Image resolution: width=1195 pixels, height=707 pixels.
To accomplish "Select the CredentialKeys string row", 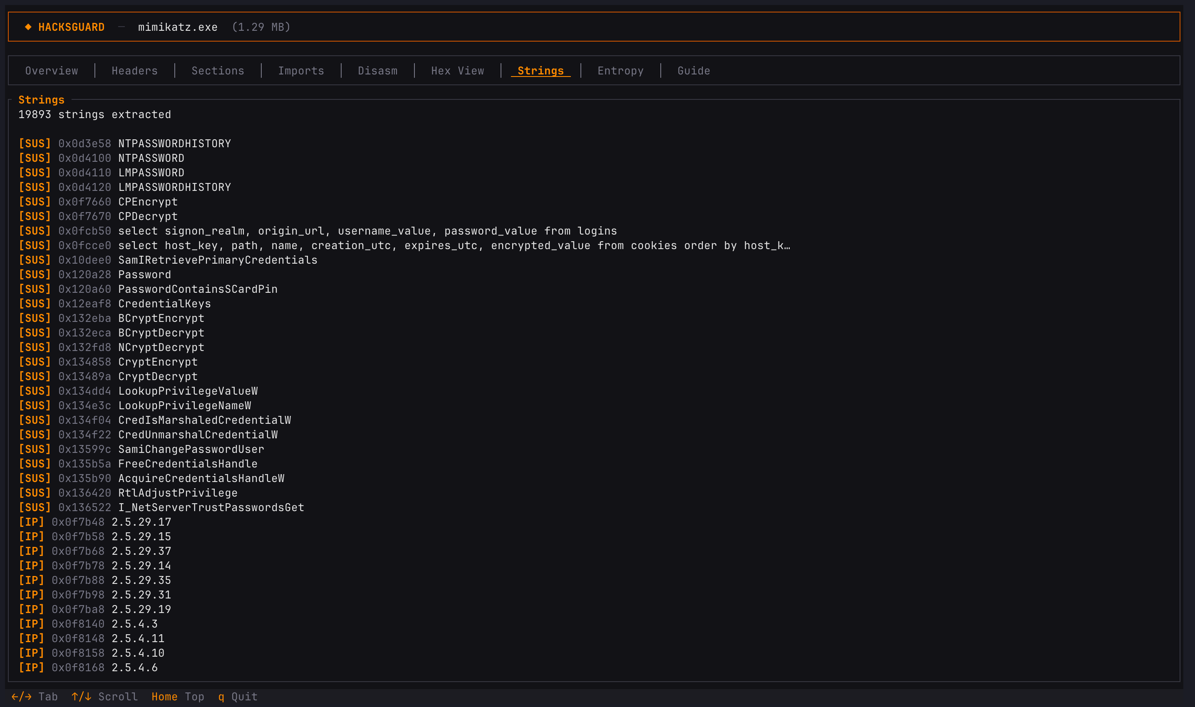I will point(115,304).
